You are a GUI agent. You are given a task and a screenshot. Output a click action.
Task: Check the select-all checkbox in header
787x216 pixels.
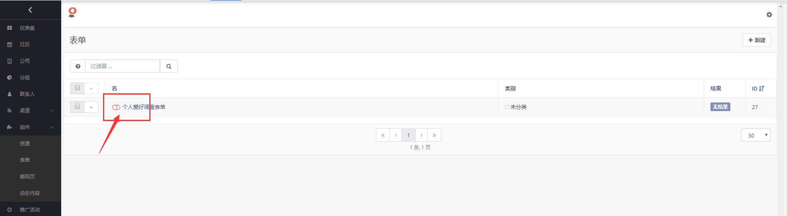pyautogui.click(x=77, y=88)
